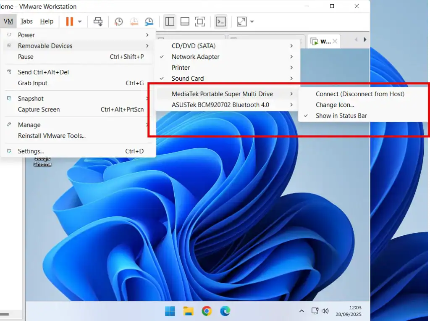The height and width of the screenshot is (321, 430).
Task: Click the orange Pause VM toolbar icon
Action: (x=69, y=21)
